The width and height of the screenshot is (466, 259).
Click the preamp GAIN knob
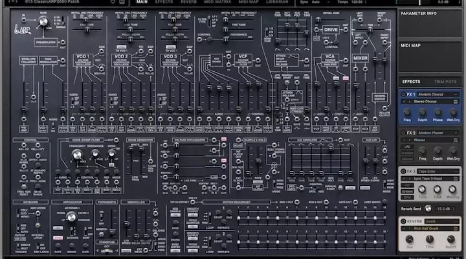coord(43,21)
